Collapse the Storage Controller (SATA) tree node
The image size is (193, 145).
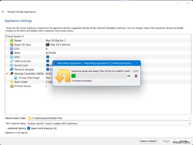click(7, 73)
